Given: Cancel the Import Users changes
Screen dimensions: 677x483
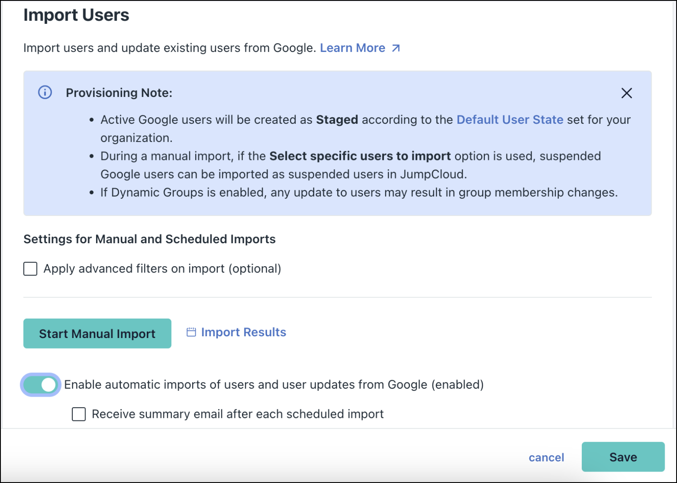Looking at the screenshot, I should [x=546, y=457].
